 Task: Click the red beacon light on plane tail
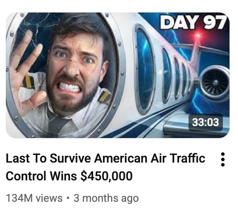[198, 35]
